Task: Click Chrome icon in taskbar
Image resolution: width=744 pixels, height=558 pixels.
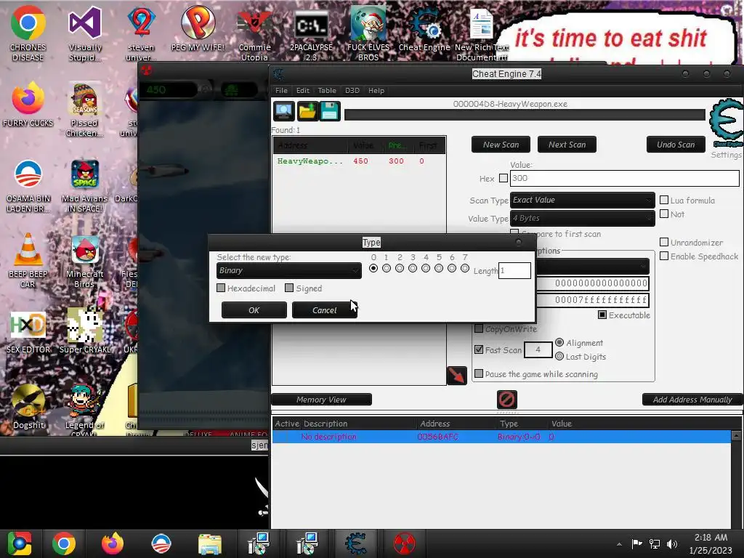Action: coord(64,543)
